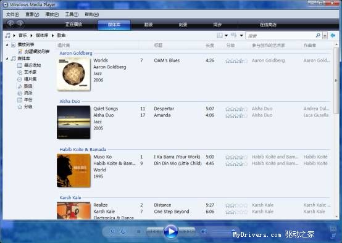Collapse the 媒体库 tree node
Screen dimensions: 342x243
click(x=7, y=59)
